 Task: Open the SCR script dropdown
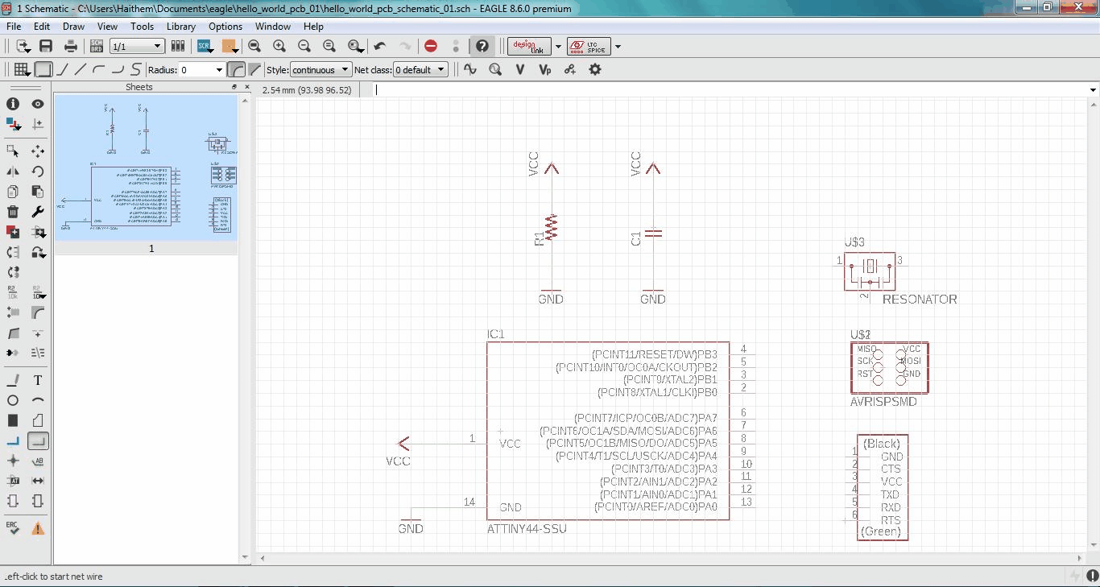tap(205, 47)
